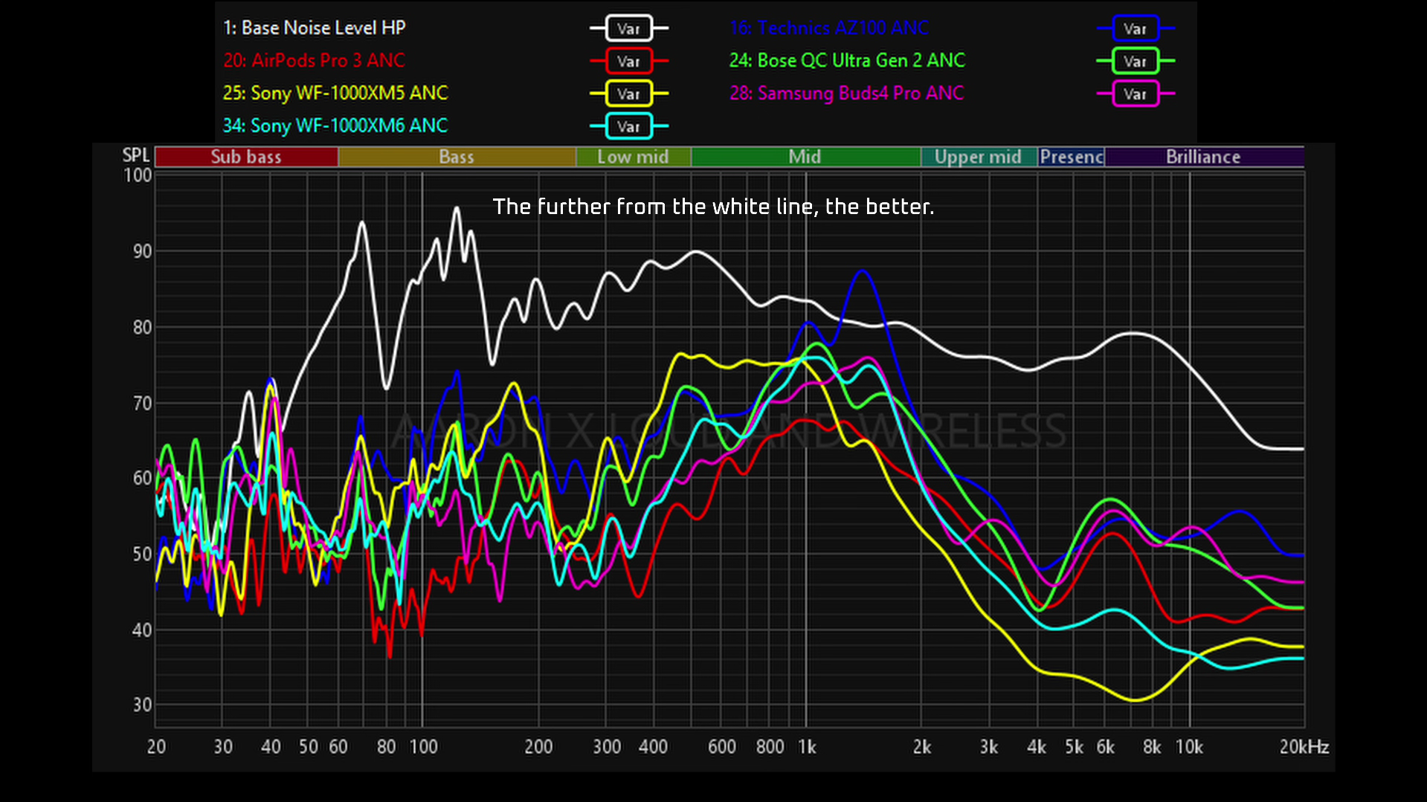Click the 1k frequency axis label
The height and width of the screenshot is (802, 1427).
coord(807,747)
